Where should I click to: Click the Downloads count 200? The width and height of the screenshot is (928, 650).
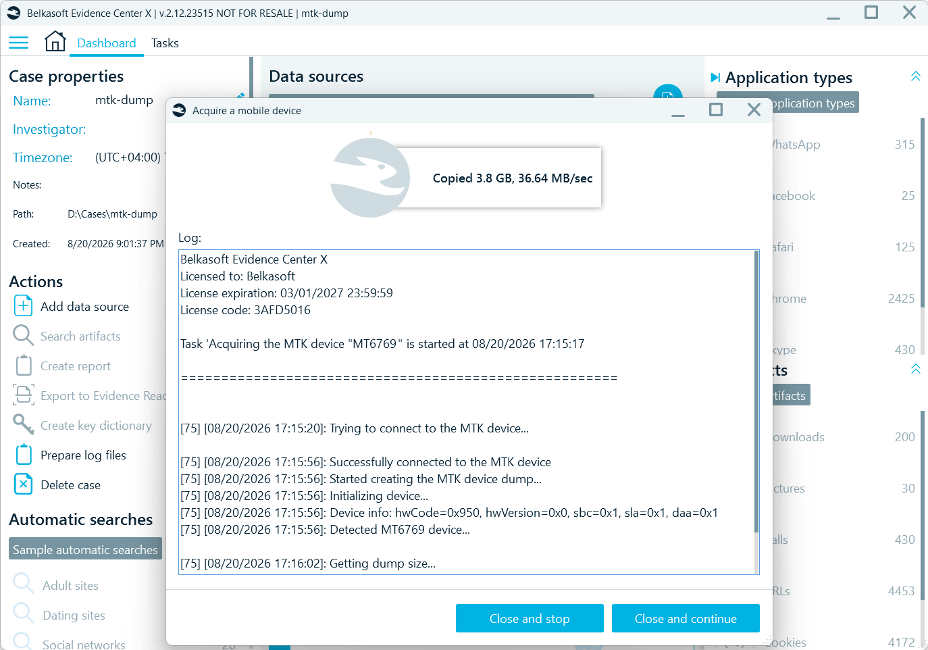(x=905, y=437)
